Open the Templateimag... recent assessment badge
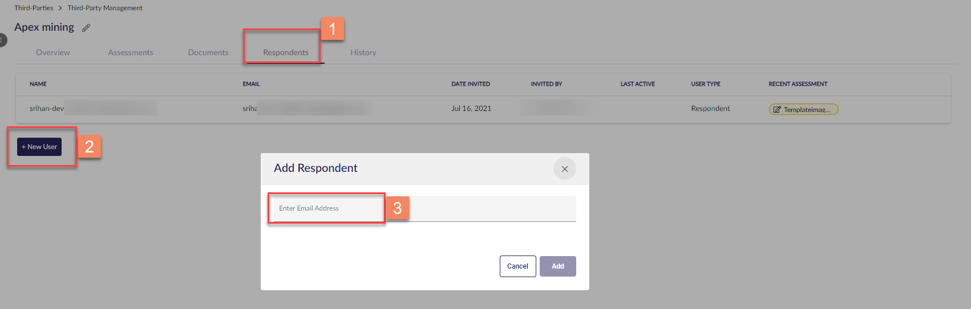 (803, 109)
